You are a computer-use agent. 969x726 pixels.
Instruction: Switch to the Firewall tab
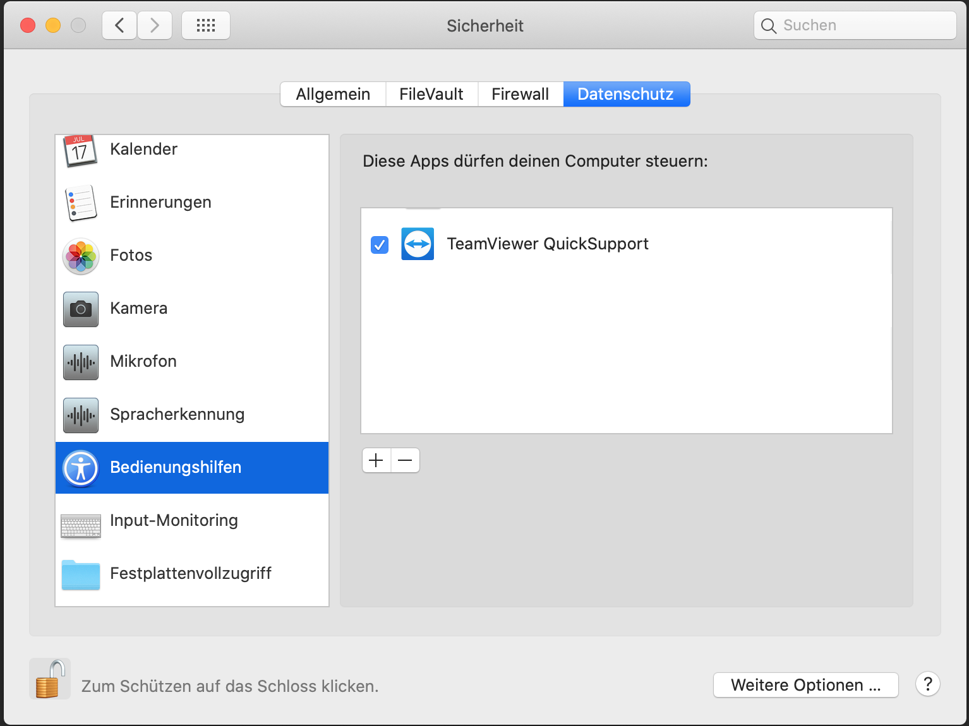point(520,94)
